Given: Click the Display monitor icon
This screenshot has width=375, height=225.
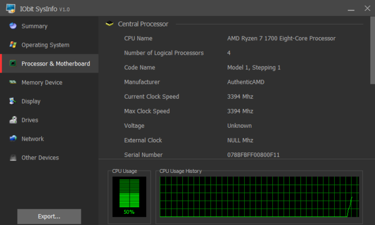Looking at the screenshot, I should point(13,101).
